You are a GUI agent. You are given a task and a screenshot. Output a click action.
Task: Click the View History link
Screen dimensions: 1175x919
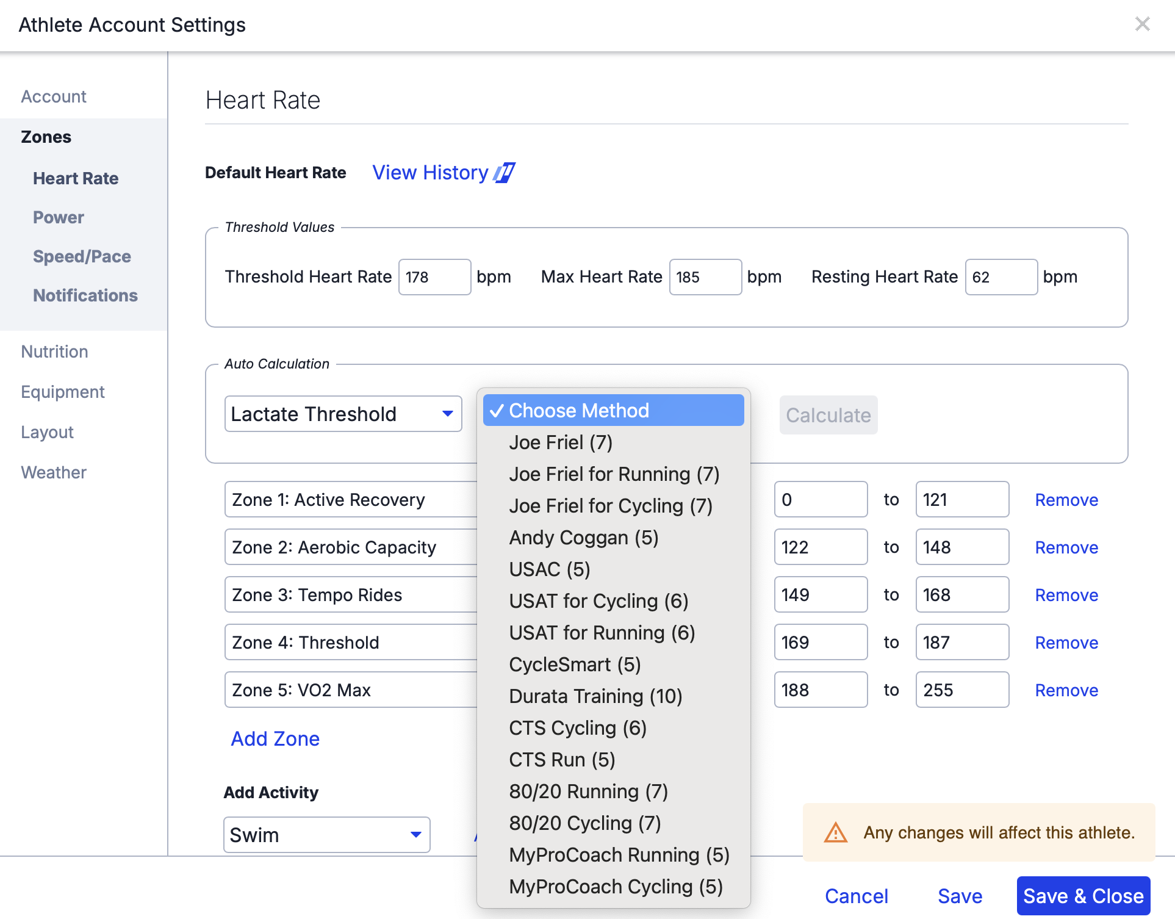pos(430,173)
